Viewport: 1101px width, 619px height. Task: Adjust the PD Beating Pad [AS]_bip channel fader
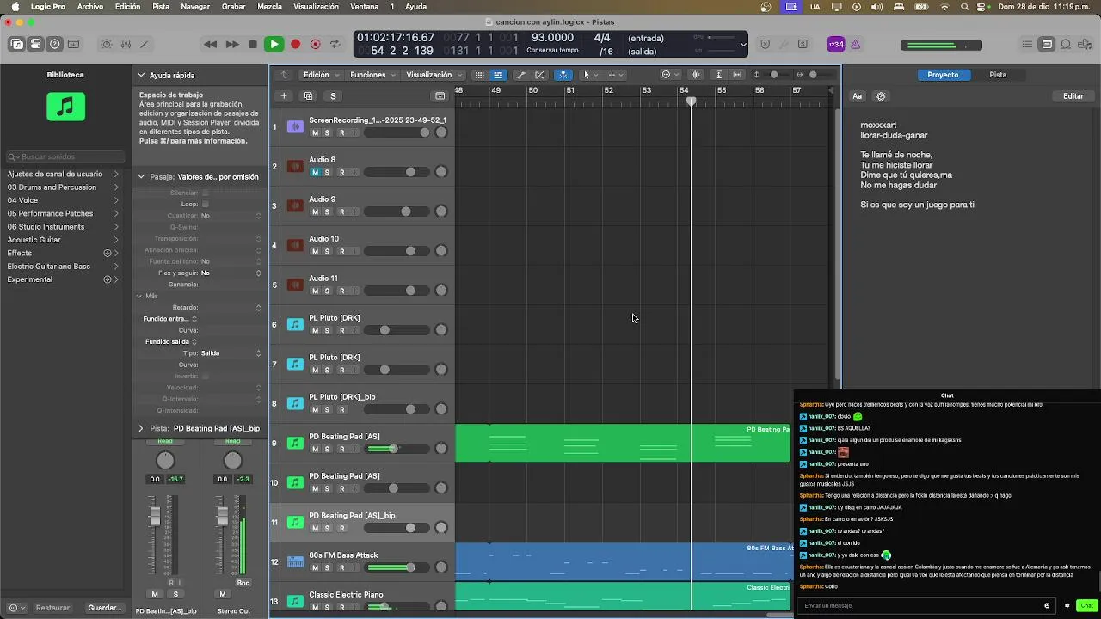click(155, 516)
